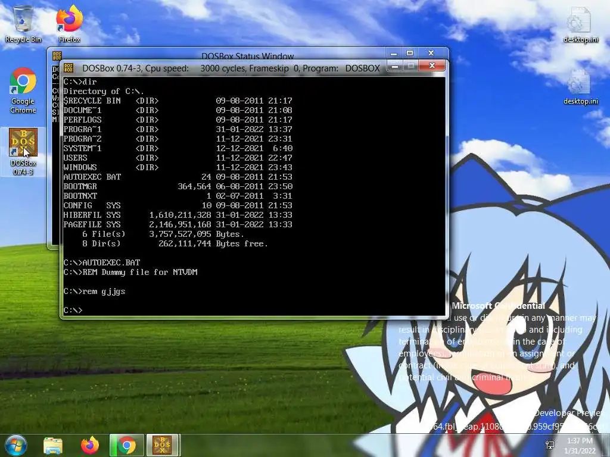610x457 pixels.
Task: Click the PROGRA~2 directory entry
Action: [x=178, y=139]
